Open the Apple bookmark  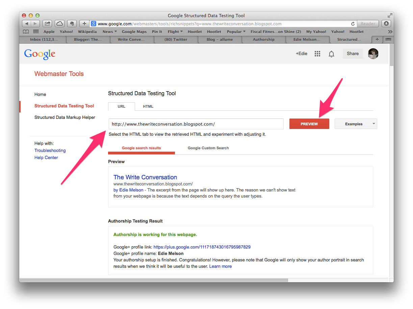[49, 32]
